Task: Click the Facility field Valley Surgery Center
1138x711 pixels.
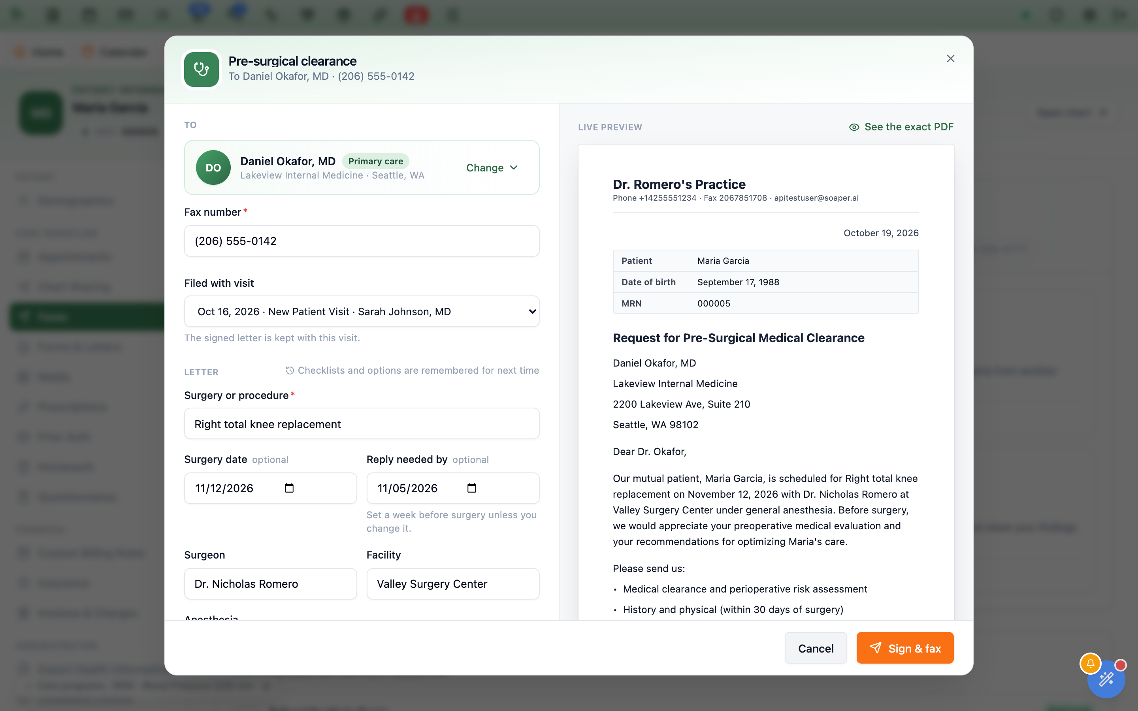Action: click(x=453, y=583)
